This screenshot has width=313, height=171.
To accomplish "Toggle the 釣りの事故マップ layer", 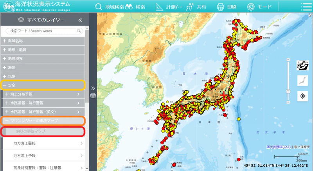I will pyautogui.click(x=43, y=131).
